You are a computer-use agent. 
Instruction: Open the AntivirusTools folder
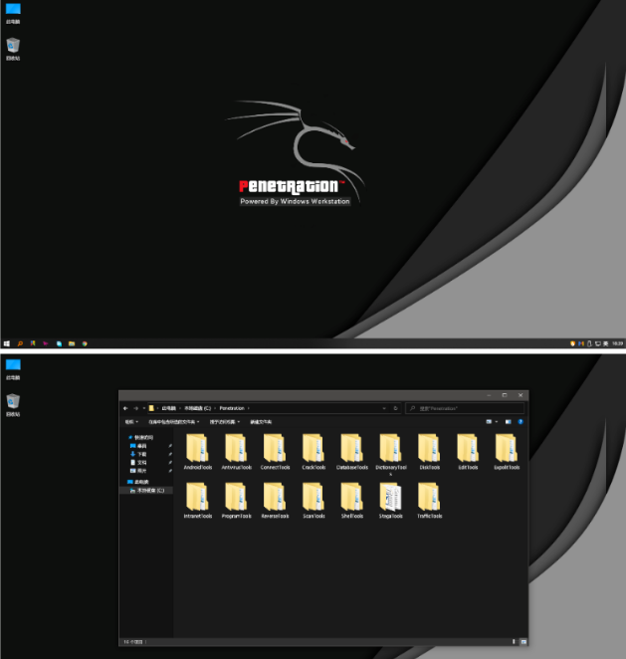coord(236,452)
